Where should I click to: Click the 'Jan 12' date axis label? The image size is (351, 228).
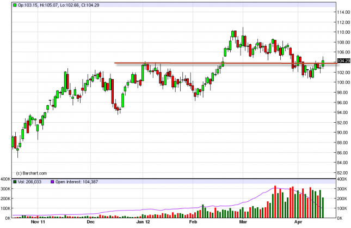[143, 222]
